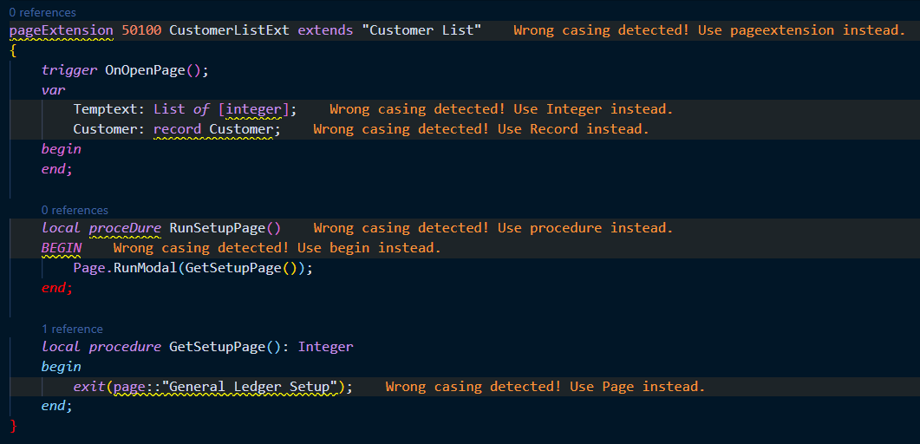Image resolution: width=920 pixels, height=444 pixels.
Task: Click the misspelled proceDure keyword
Action: coord(125,228)
